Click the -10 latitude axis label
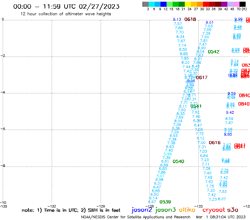The image size is (250, 220). (3, 203)
